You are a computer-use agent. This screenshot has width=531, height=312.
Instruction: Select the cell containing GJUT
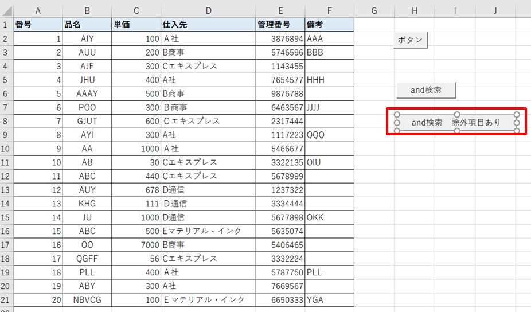click(87, 121)
